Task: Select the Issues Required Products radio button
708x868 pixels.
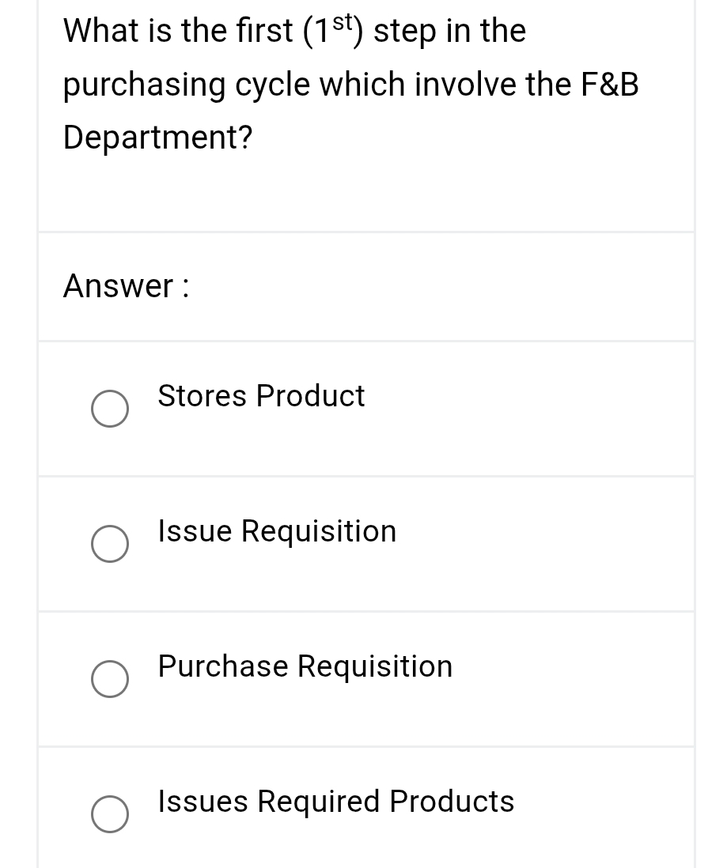Action: pyautogui.click(x=110, y=814)
